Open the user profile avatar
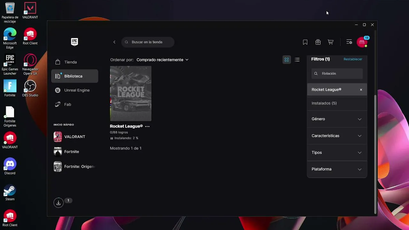Viewport: 409px width, 230px height. tap(362, 42)
